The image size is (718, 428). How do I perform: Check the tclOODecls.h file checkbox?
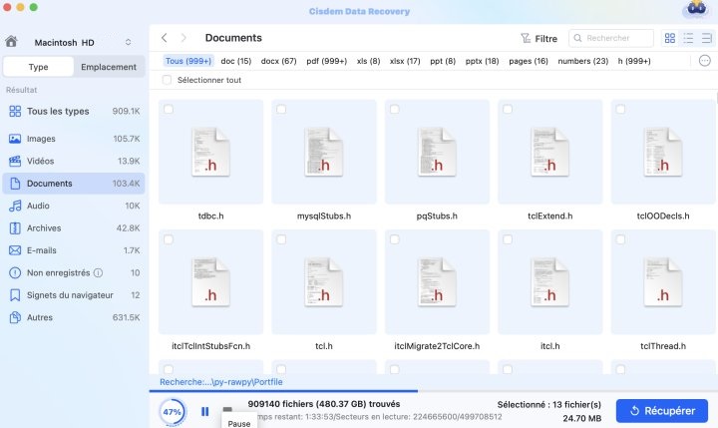[620, 109]
